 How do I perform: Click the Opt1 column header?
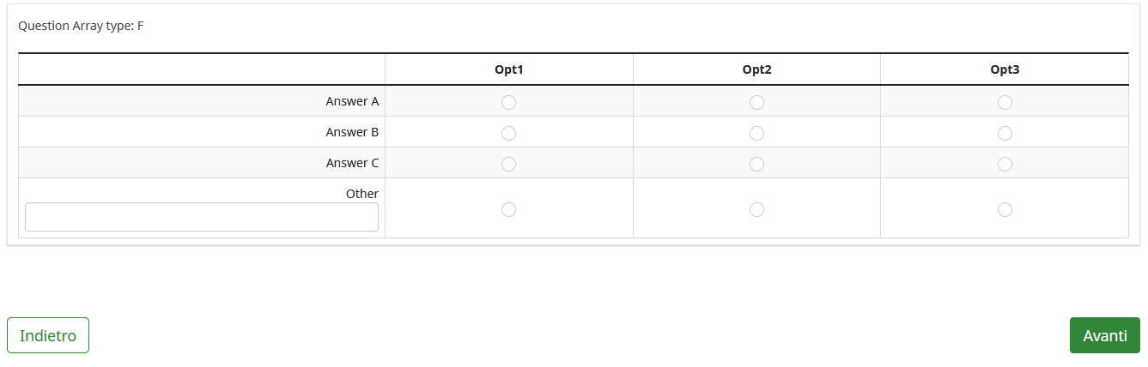[508, 69]
